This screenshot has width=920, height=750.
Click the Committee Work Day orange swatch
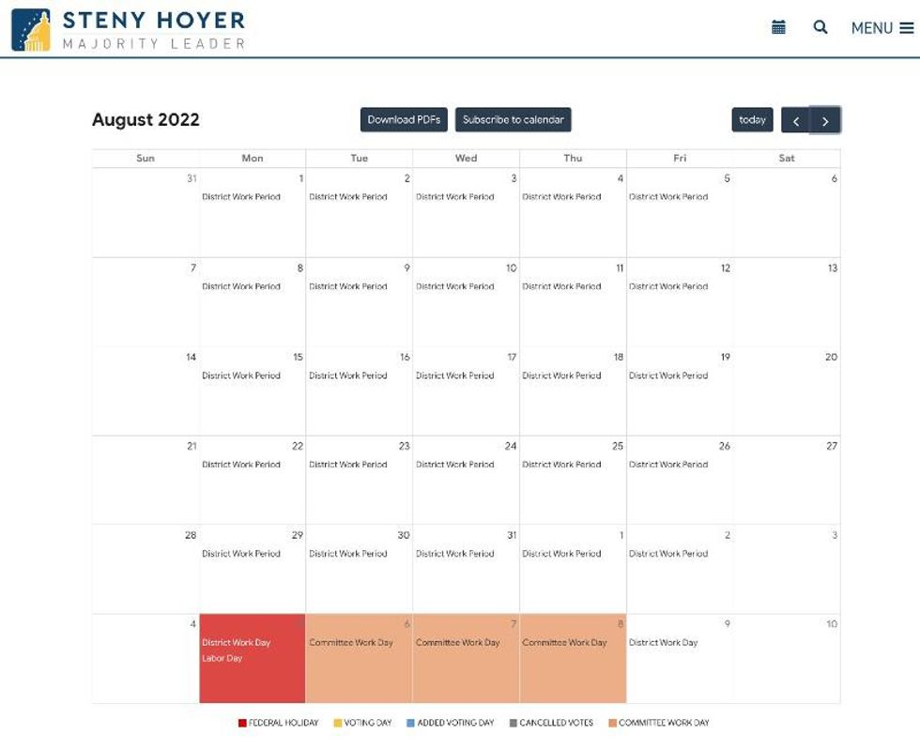tap(613, 723)
